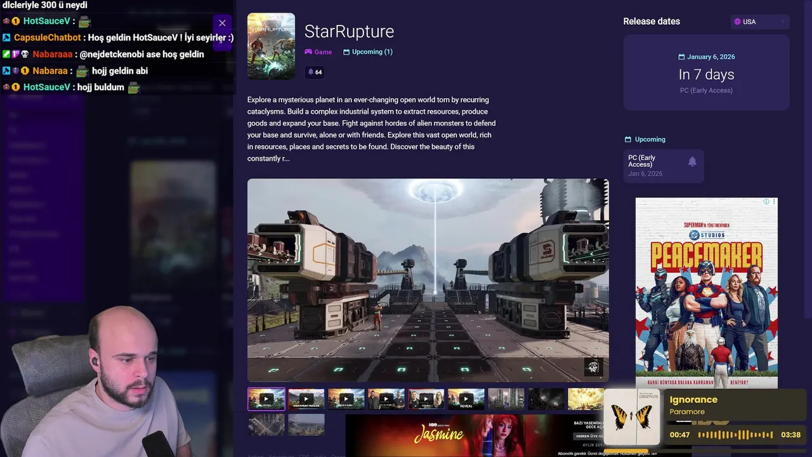
Task: Click the bell follower count badge showing 64
Action: [315, 72]
